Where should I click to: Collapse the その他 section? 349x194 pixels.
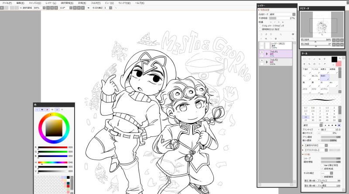(303, 154)
